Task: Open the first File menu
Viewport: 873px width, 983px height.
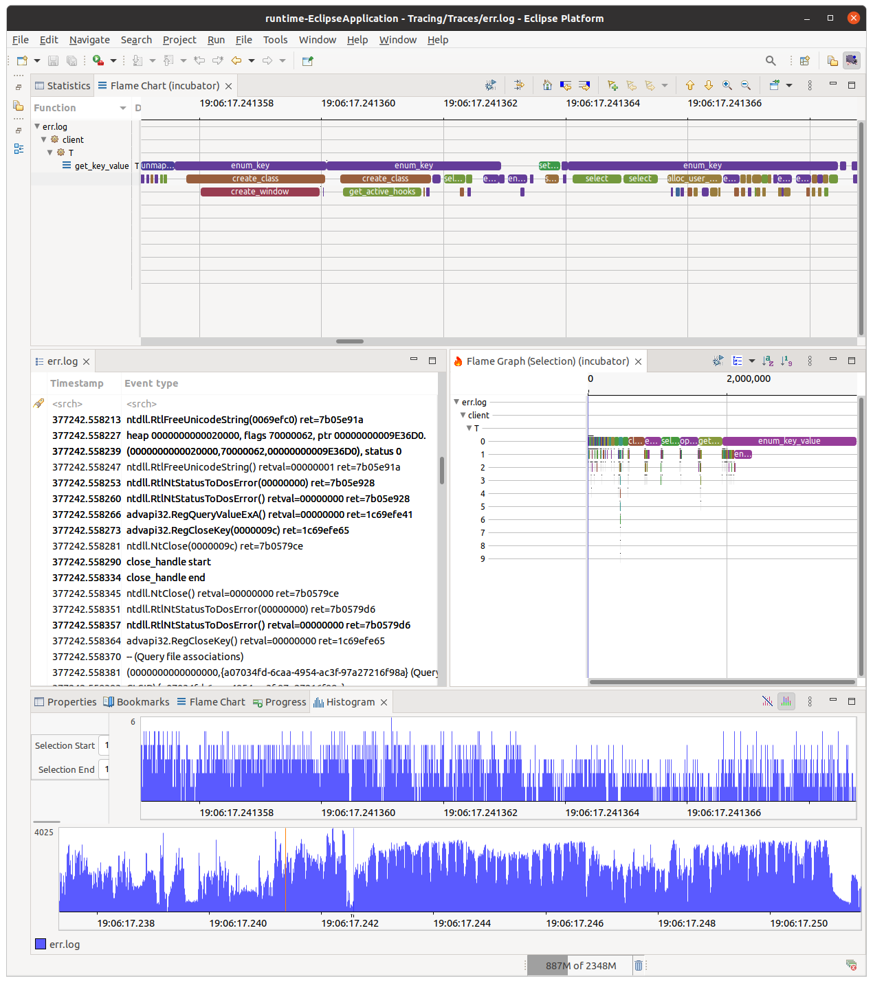Action: coord(21,40)
